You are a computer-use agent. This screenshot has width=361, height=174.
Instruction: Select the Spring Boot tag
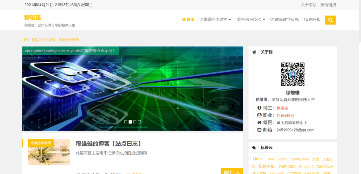[300, 159]
